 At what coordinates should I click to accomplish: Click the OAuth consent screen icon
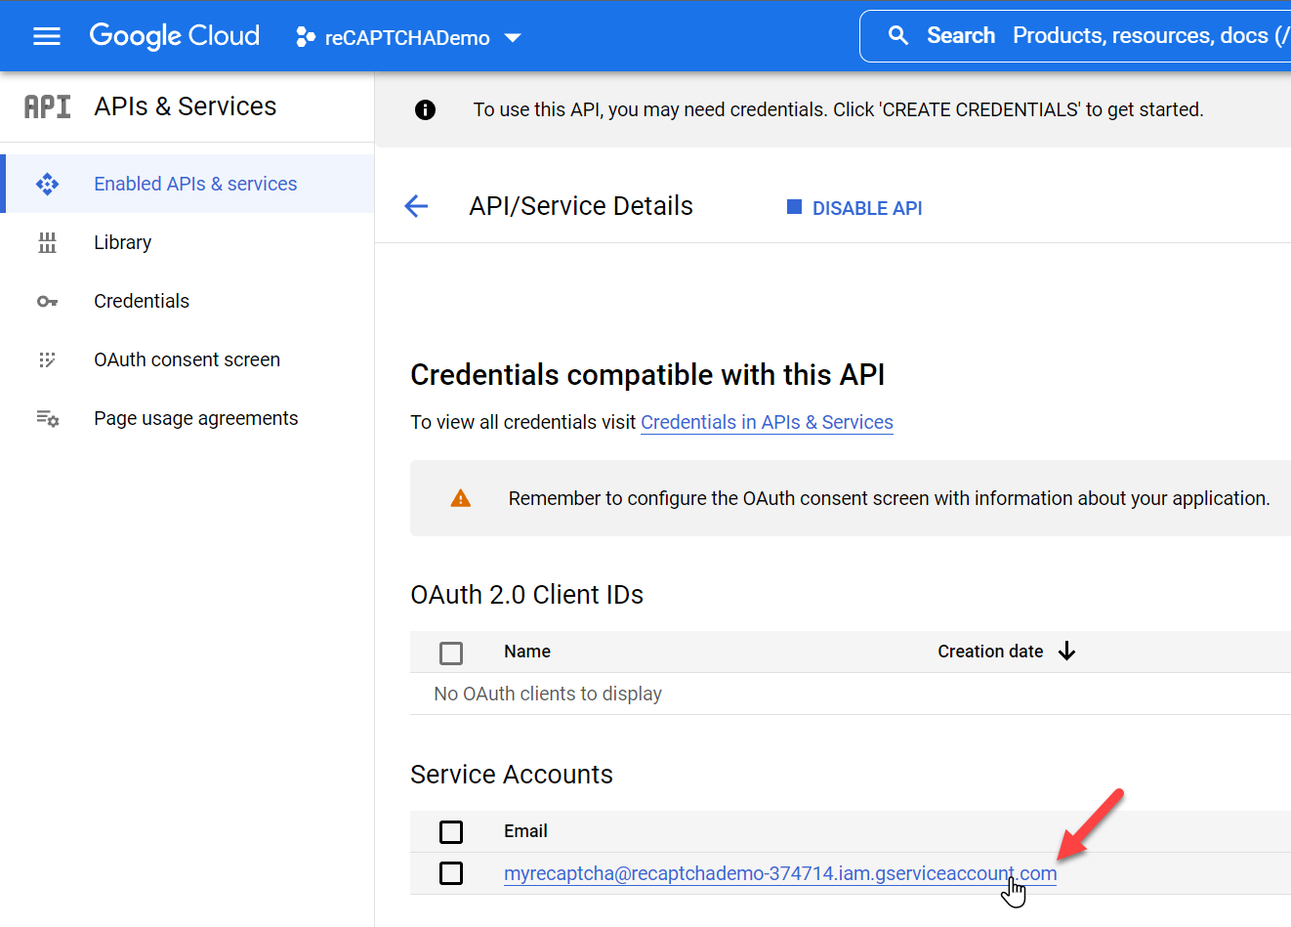[47, 359]
